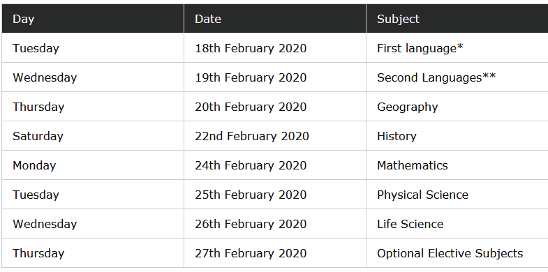The height and width of the screenshot is (272, 548).
Task: Click the Mathematics subject cell
Action: [x=457, y=165]
